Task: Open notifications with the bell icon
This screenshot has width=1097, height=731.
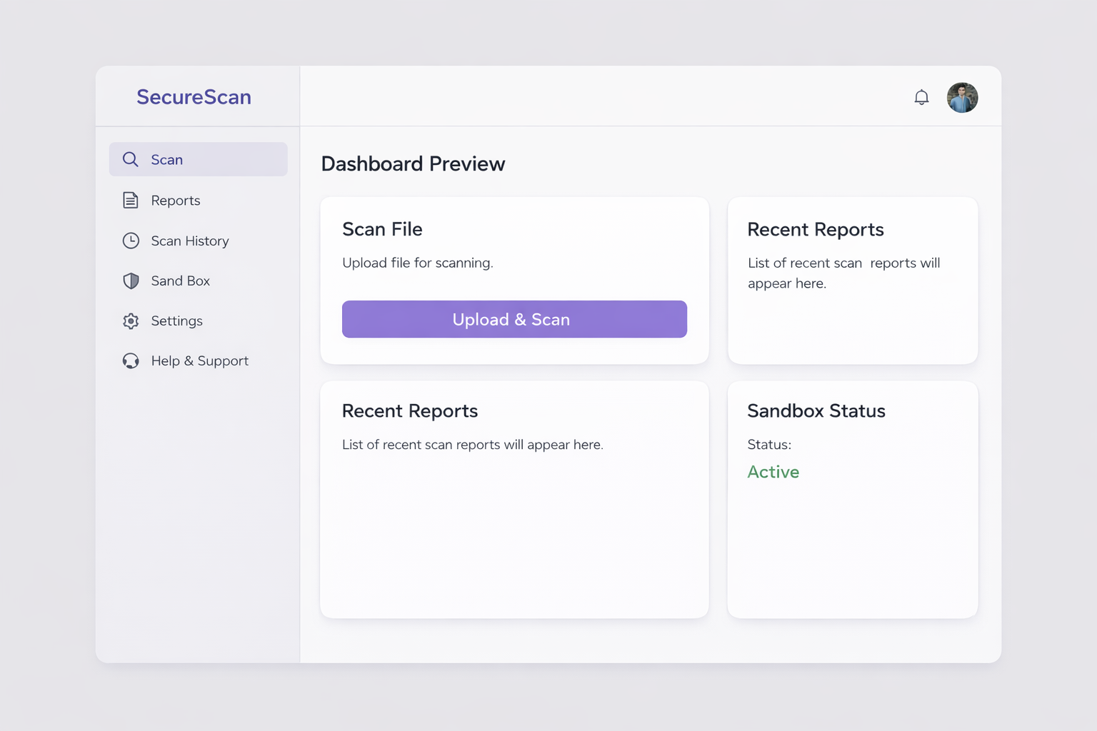Action: pos(921,97)
